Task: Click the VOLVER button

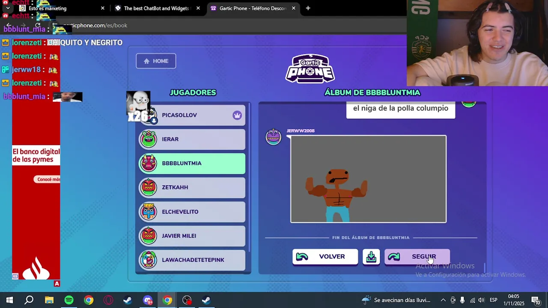Action: (325, 257)
